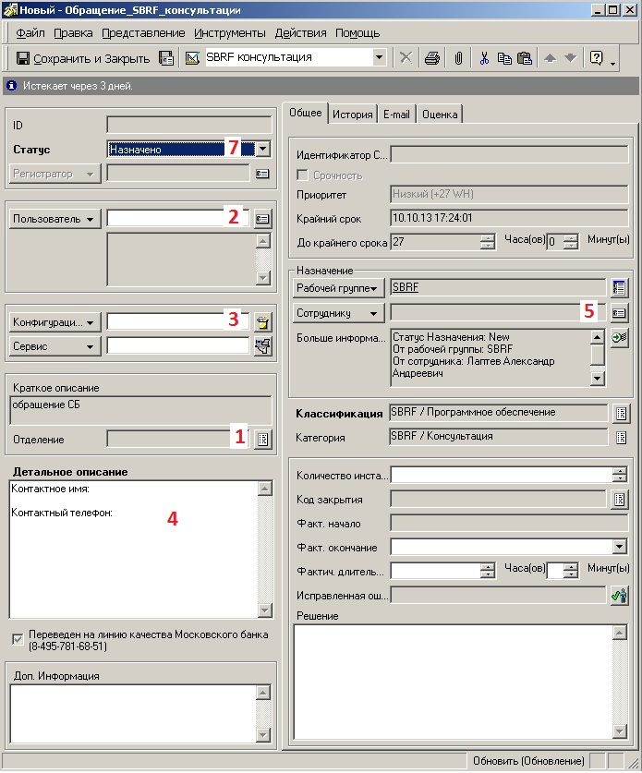Click the Пользователь input field
642x773 pixels.
click(177, 218)
